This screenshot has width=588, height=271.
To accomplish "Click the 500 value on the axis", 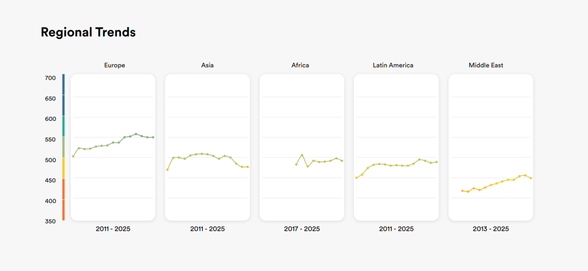I will coord(51,160).
